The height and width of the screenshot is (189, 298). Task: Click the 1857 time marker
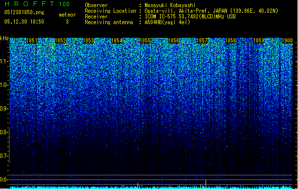202,41
